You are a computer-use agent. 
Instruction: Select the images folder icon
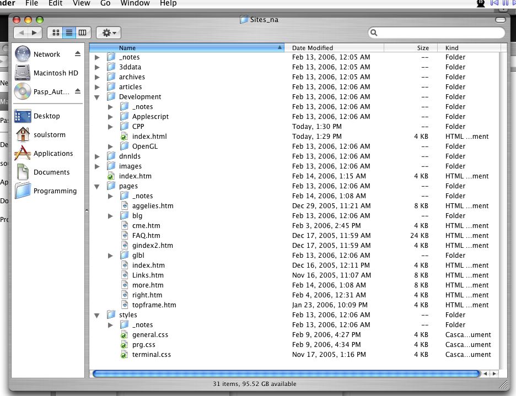click(x=111, y=166)
